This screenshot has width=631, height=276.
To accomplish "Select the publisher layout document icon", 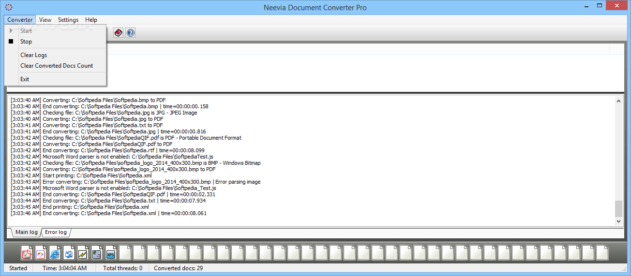I will (x=96, y=253).
